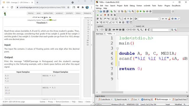Click the Redo icon in Code::Blocks toolbar

115,11
